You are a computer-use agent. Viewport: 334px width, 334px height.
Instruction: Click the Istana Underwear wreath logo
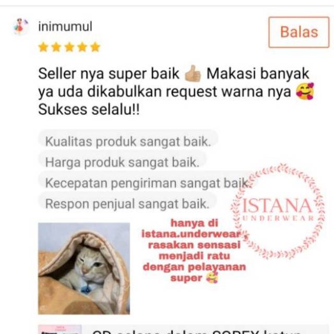[x=278, y=211]
